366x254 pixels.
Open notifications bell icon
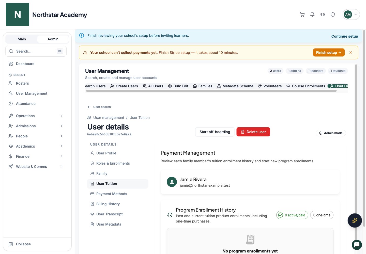[312, 14]
